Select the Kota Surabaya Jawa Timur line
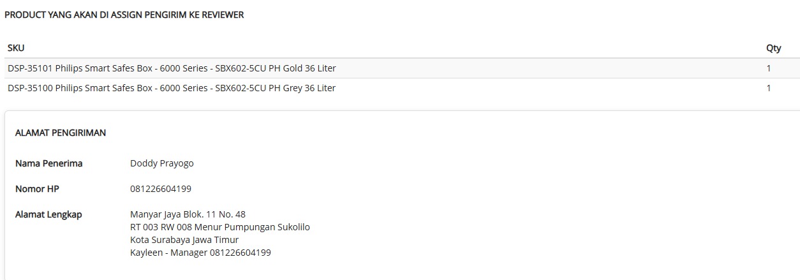 (x=184, y=240)
